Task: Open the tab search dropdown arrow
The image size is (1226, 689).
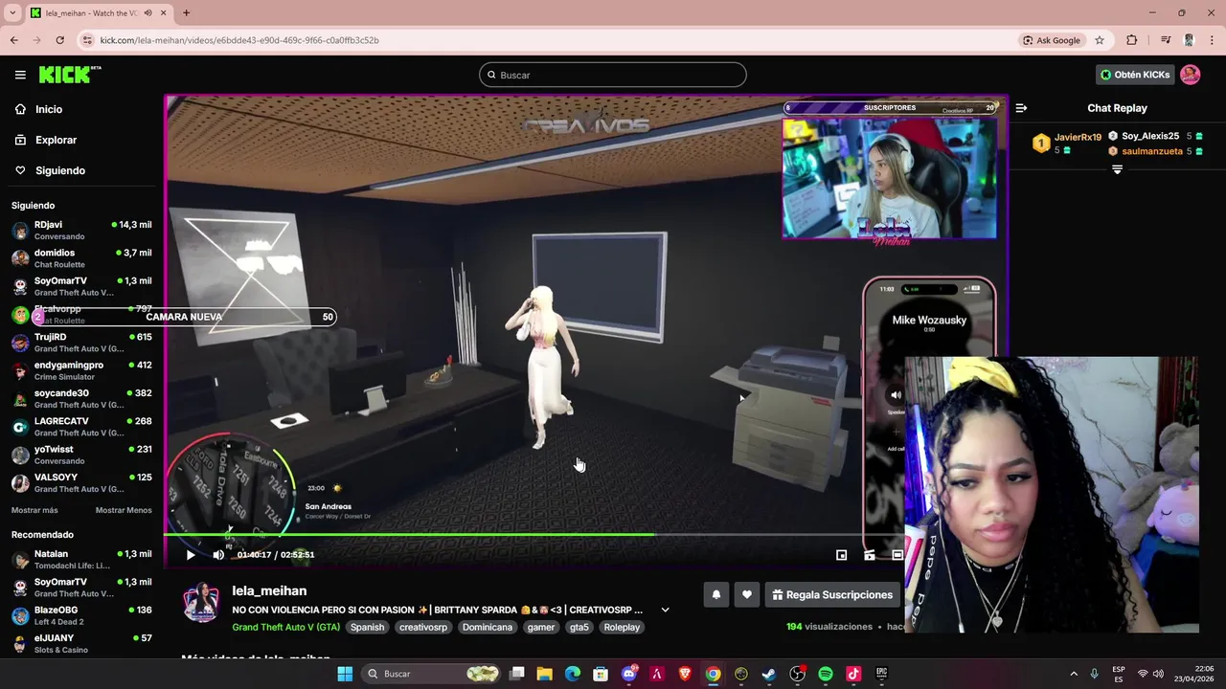Action: click(x=12, y=13)
